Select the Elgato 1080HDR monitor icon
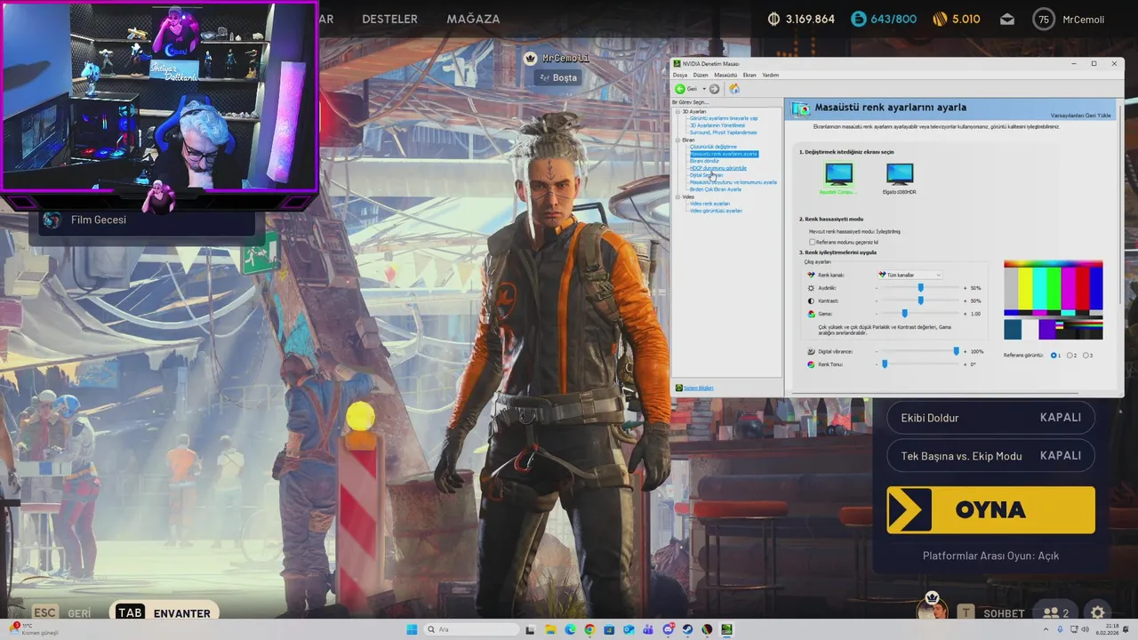 click(x=900, y=172)
